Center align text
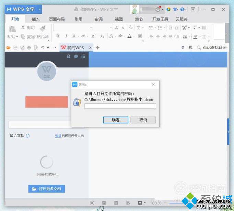Image resolution: width=234 pixels, height=211 pixels. 158,37
